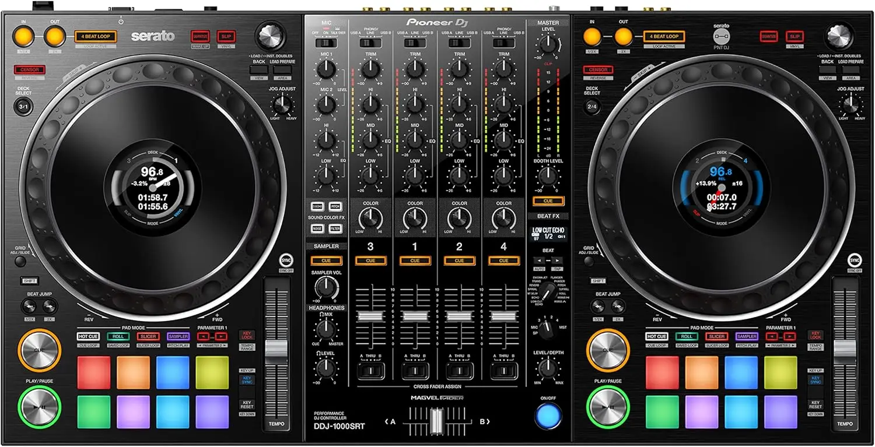Click the Beat FX beat-decrease left arrow
875x447 pixels.
click(x=539, y=261)
